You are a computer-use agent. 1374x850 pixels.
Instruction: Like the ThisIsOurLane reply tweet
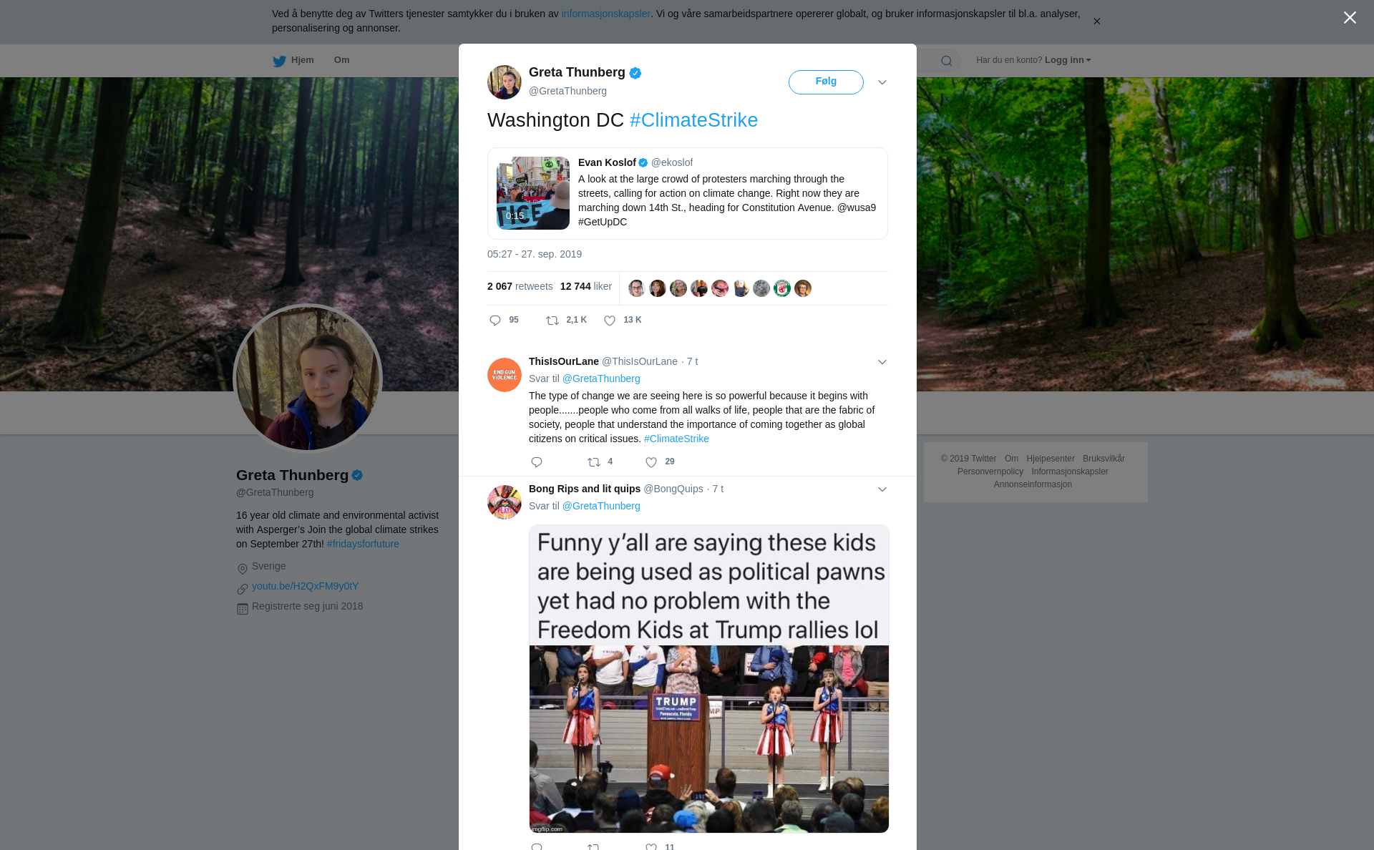(651, 462)
